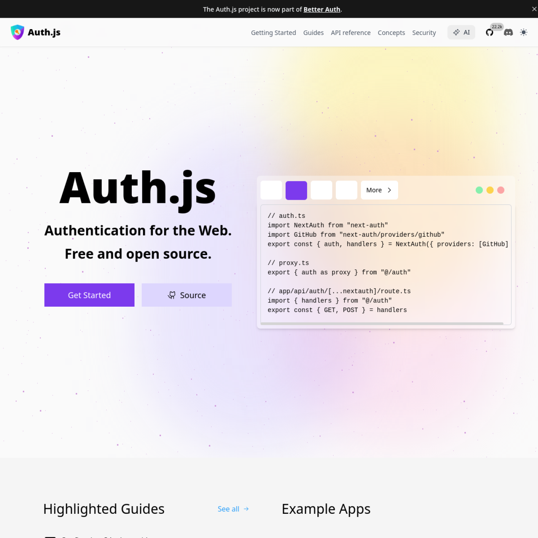538x538 pixels.
Task: Click the 'export { auth as proxy }' line
Action: (x=339, y=272)
